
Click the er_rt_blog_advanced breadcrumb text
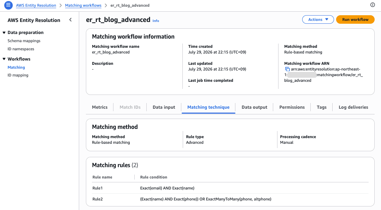coord(130,5)
